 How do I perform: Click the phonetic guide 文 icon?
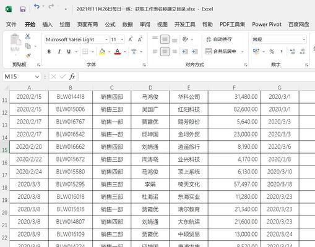pyautogui.click(x=134, y=51)
